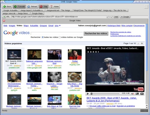Go to the Home page
The width and height of the screenshot is (150, 115).
coord(54,7)
